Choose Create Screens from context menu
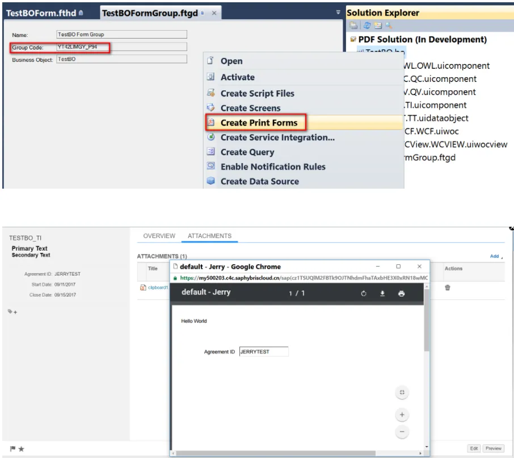514x458 pixels. click(x=250, y=108)
